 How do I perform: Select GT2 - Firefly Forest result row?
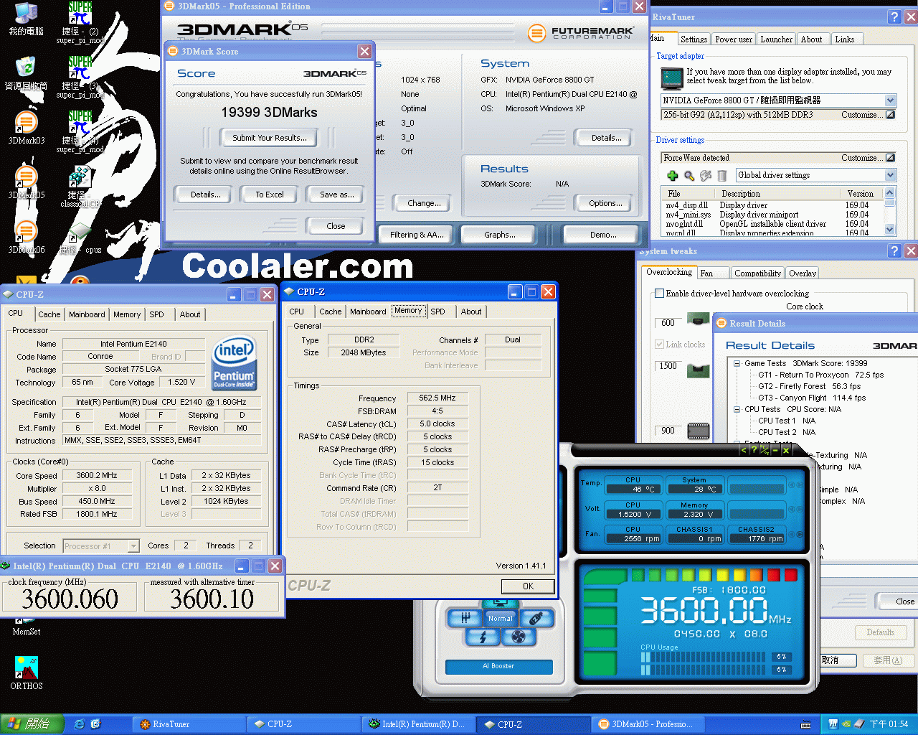[x=810, y=386]
